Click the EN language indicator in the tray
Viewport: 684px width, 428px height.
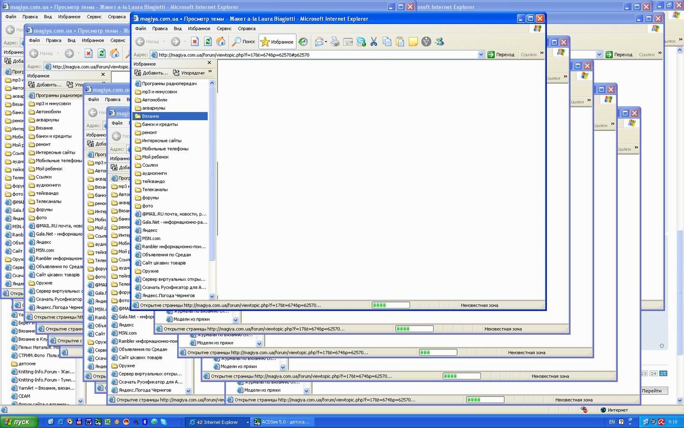[612, 422]
